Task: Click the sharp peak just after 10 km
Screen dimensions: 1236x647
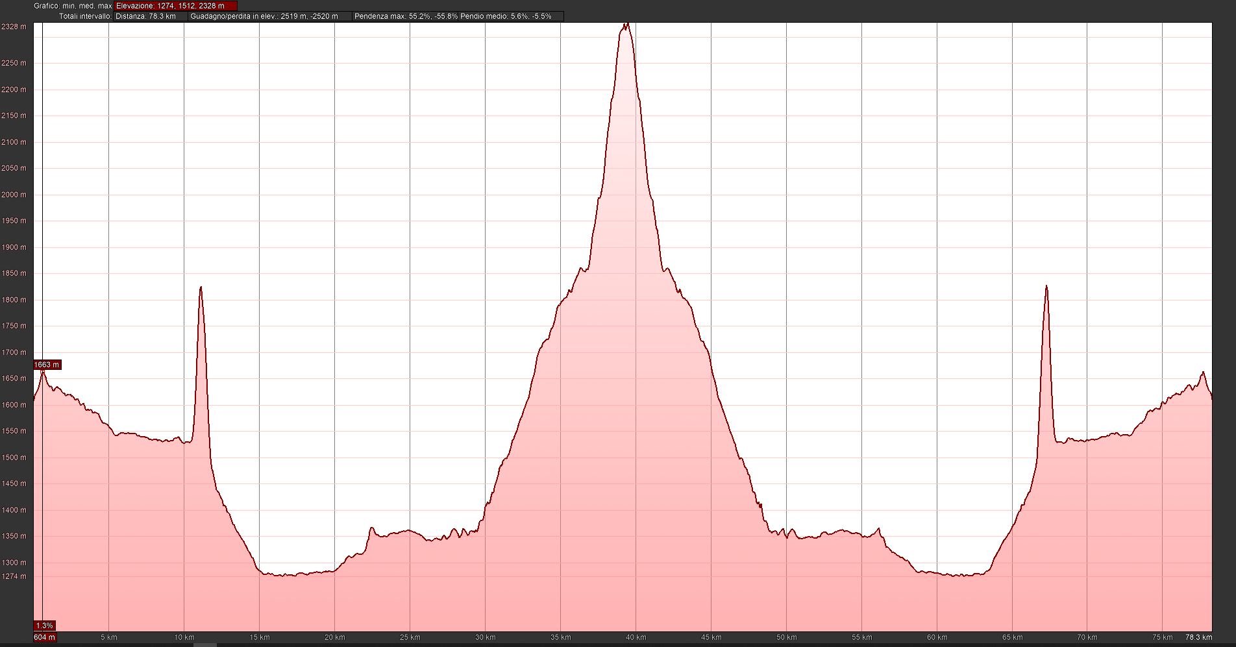Action: tap(201, 287)
